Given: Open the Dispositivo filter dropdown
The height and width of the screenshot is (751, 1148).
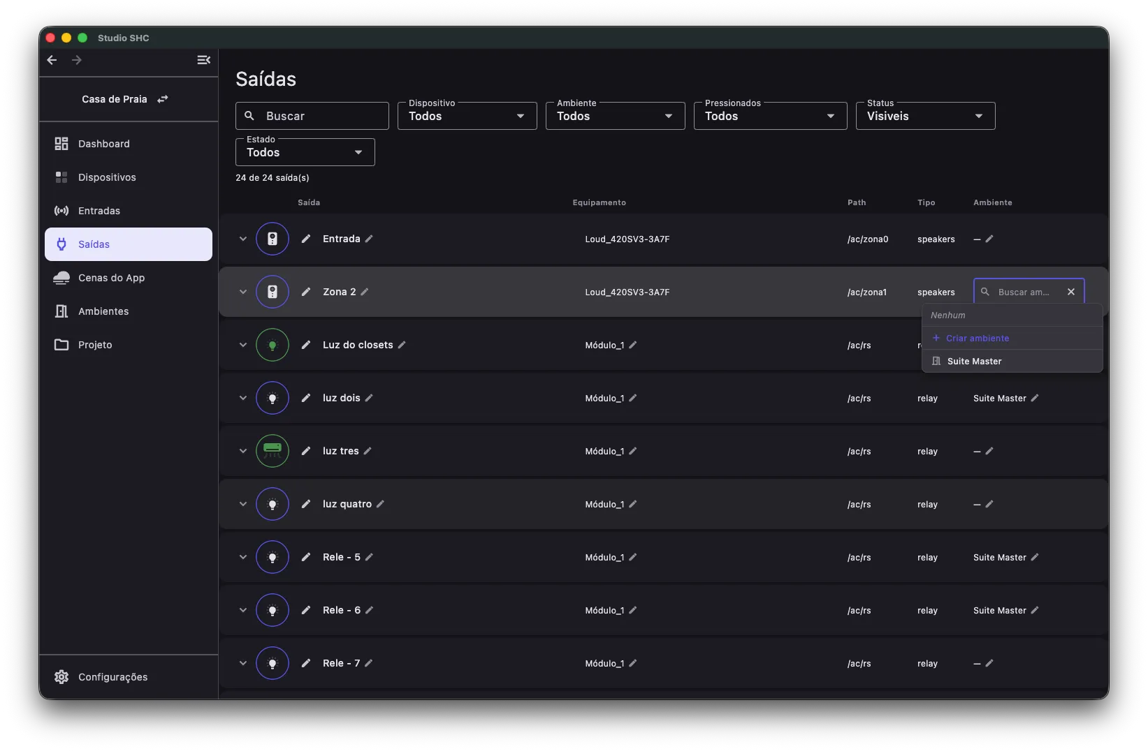Looking at the screenshot, I should [x=467, y=116].
